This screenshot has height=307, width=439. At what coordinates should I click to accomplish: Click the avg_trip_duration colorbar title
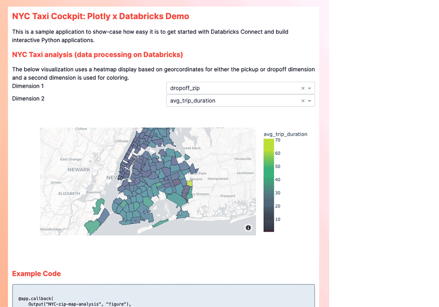(285, 134)
